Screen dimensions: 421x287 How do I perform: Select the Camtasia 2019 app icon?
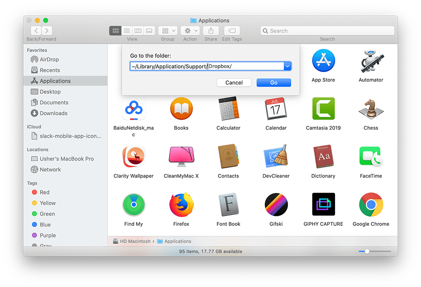(x=323, y=109)
